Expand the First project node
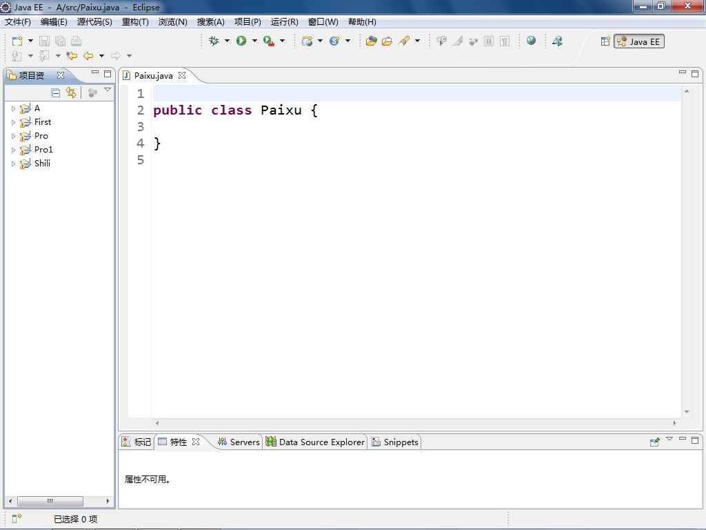This screenshot has height=530, width=706. pos(13,122)
